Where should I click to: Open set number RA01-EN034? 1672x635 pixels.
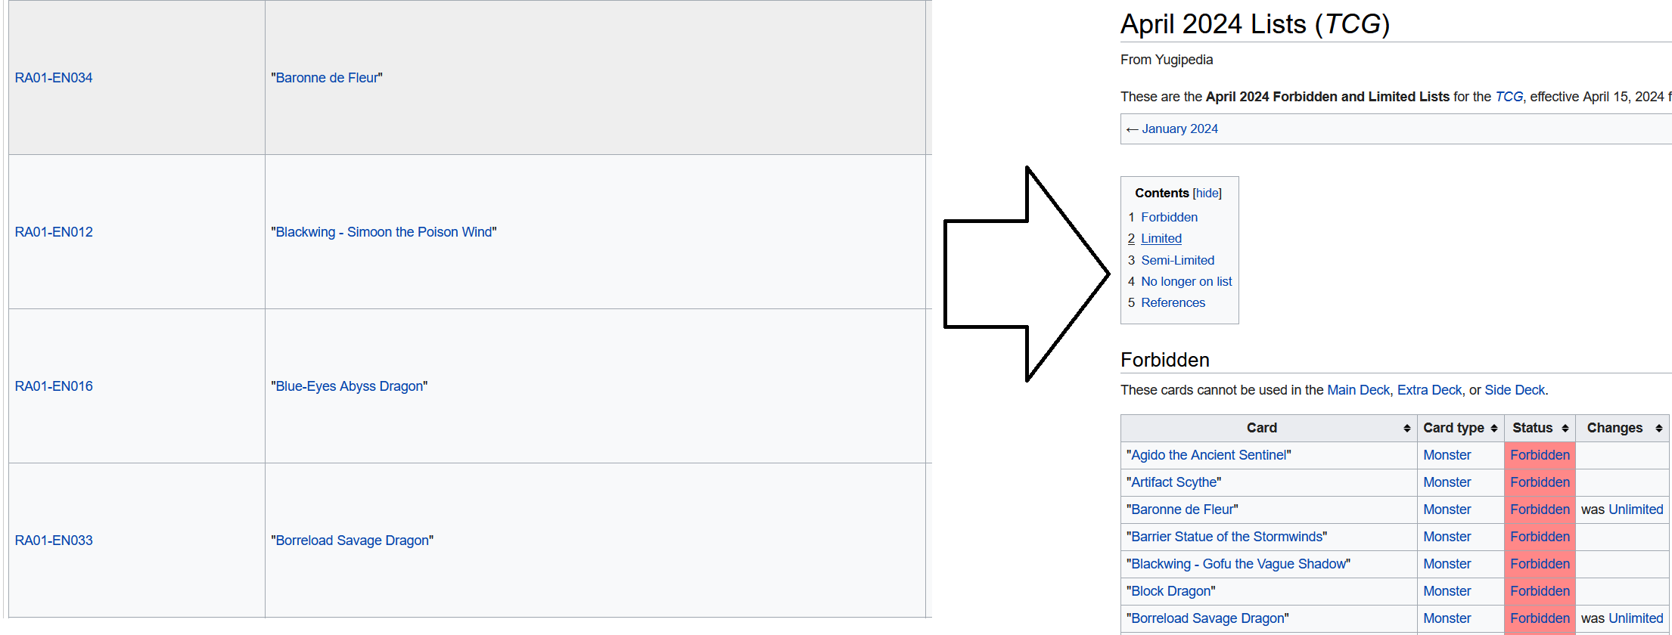tap(54, 78)
